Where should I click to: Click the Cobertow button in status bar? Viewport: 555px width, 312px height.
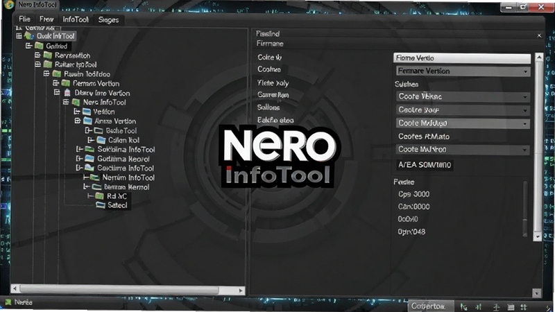point(431,306)
